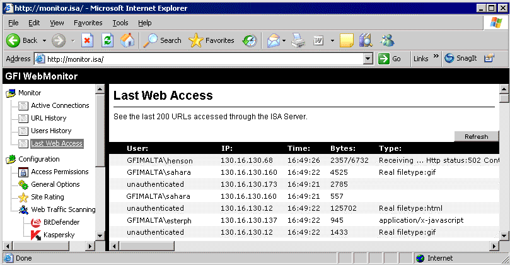Click the Forward arrow icon

pyautogui.click(x=59, y=40)
